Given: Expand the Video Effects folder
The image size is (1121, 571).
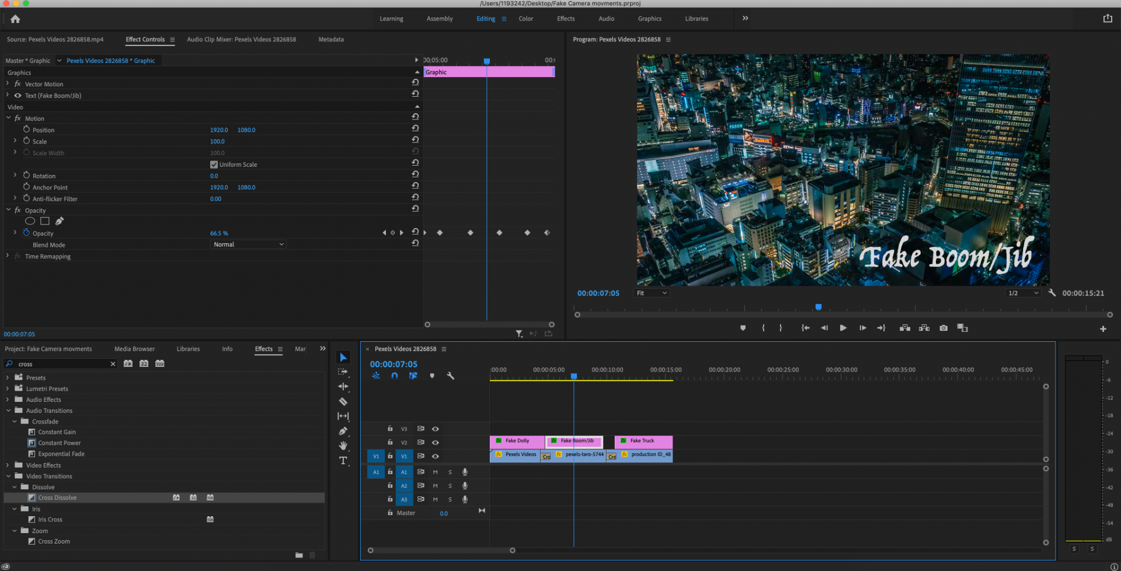Looking at the screenshot, I should [8, 465].
